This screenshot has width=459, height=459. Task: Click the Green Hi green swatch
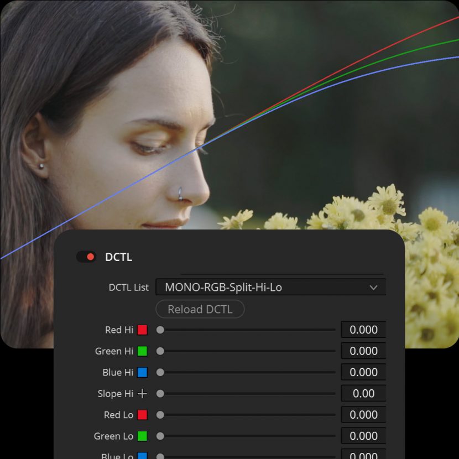tap(142, 351)
